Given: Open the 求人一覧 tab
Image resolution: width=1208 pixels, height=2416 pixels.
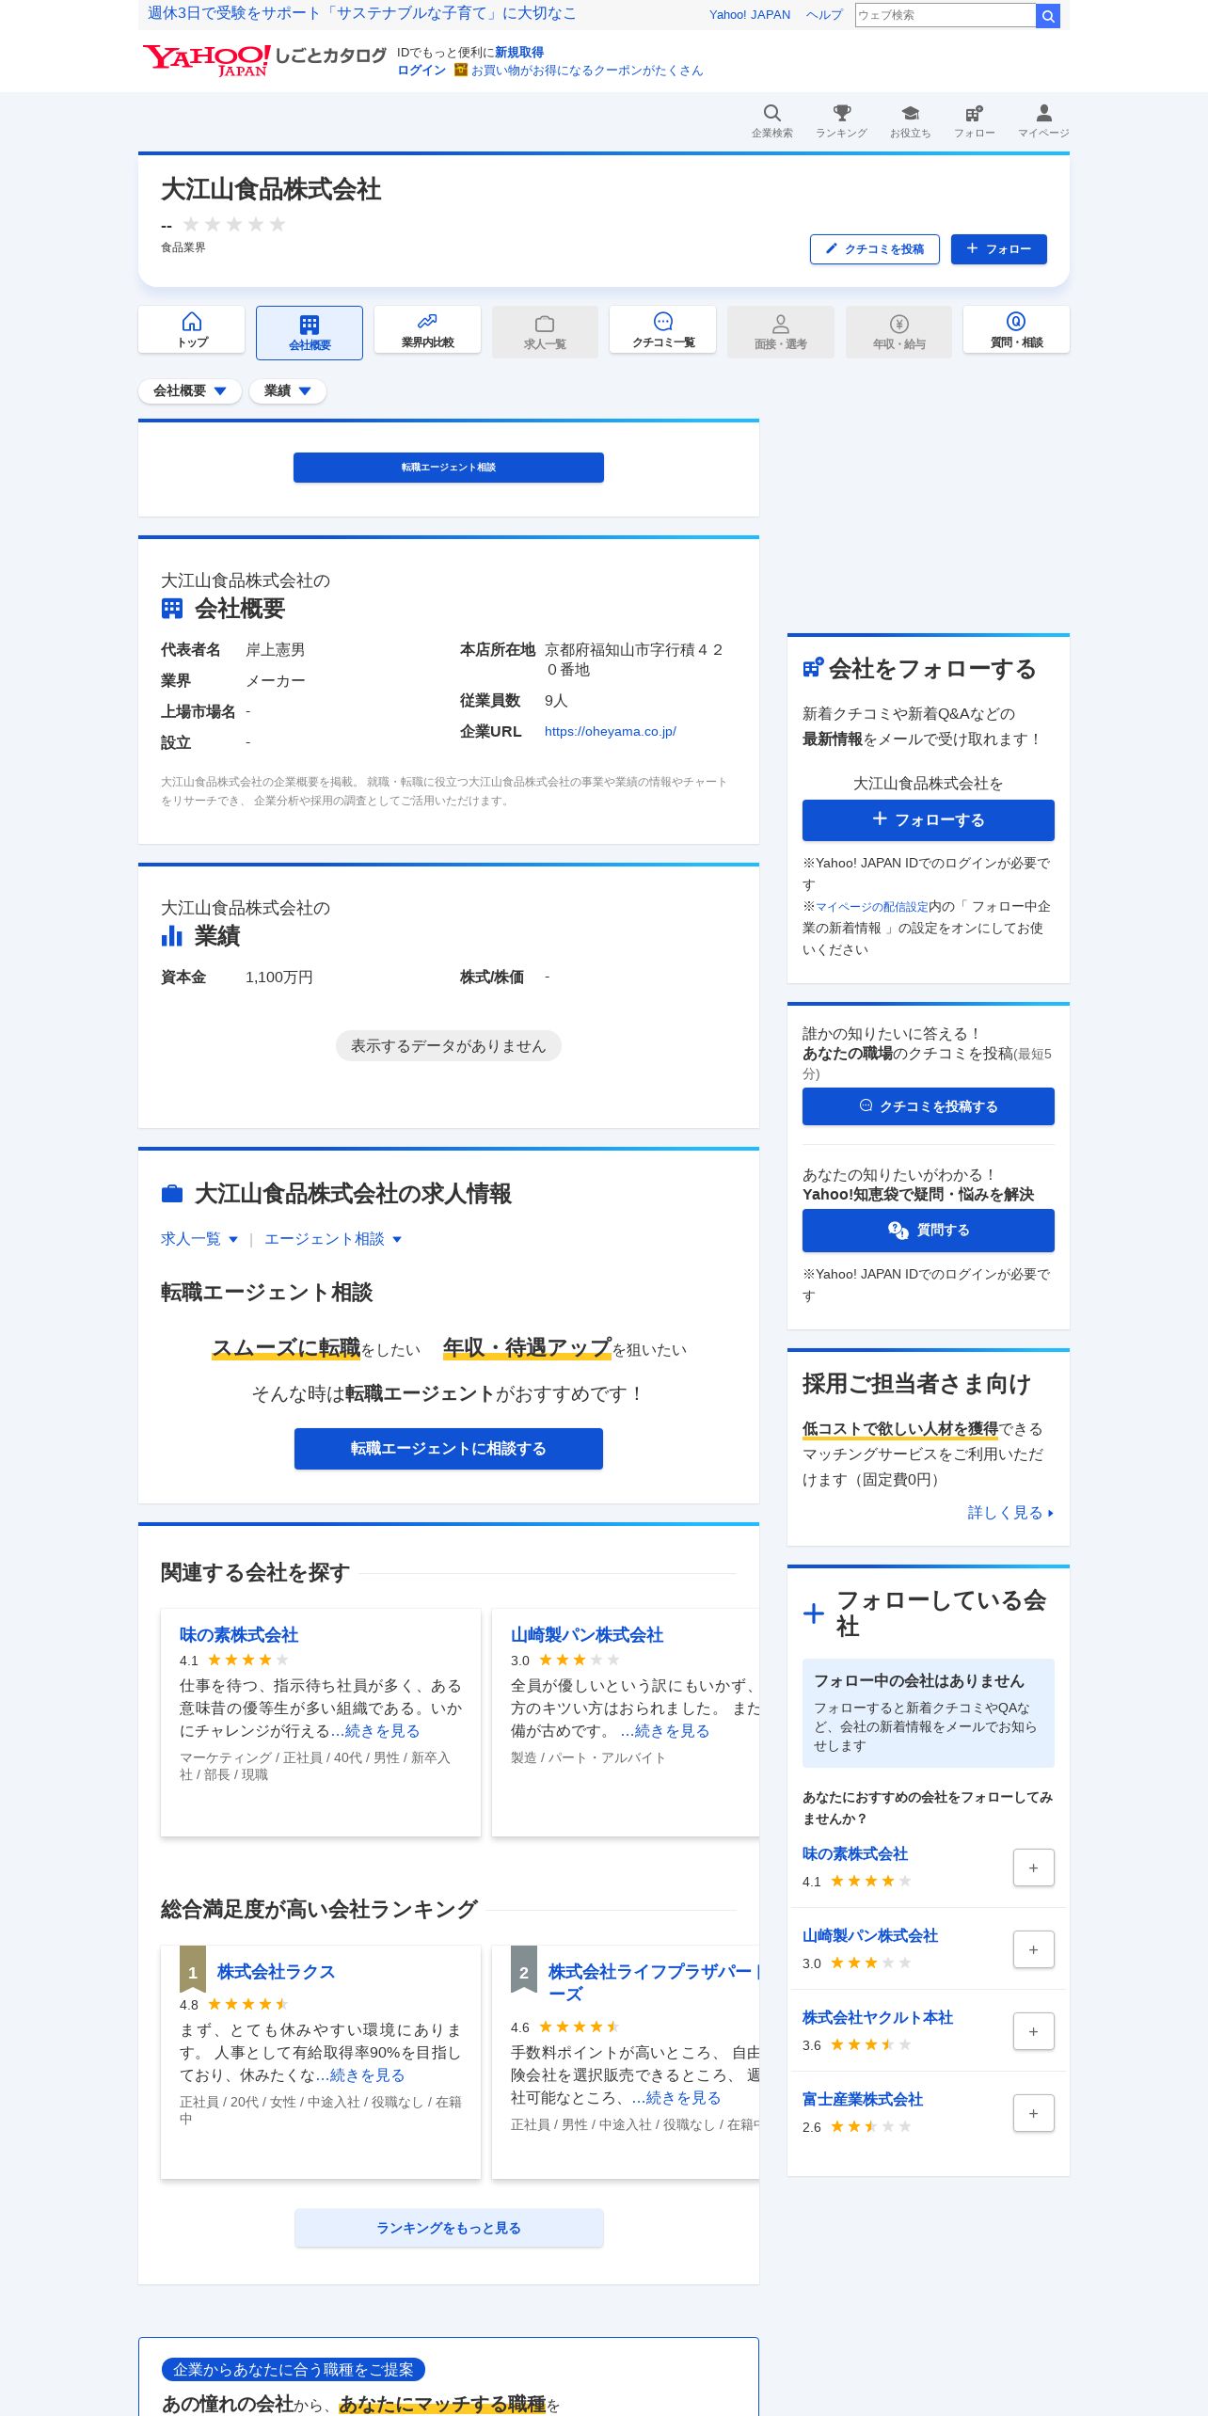Looking at the screenshot, I should point(545,332).
